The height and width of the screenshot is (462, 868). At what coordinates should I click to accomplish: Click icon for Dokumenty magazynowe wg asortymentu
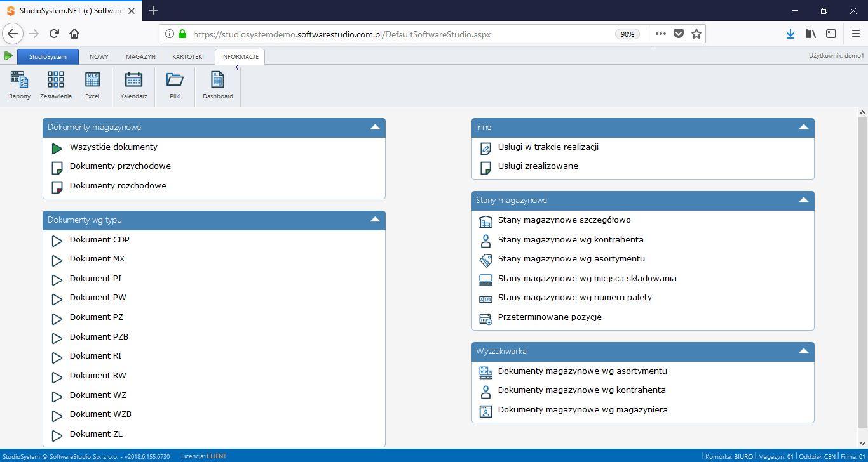485,373
